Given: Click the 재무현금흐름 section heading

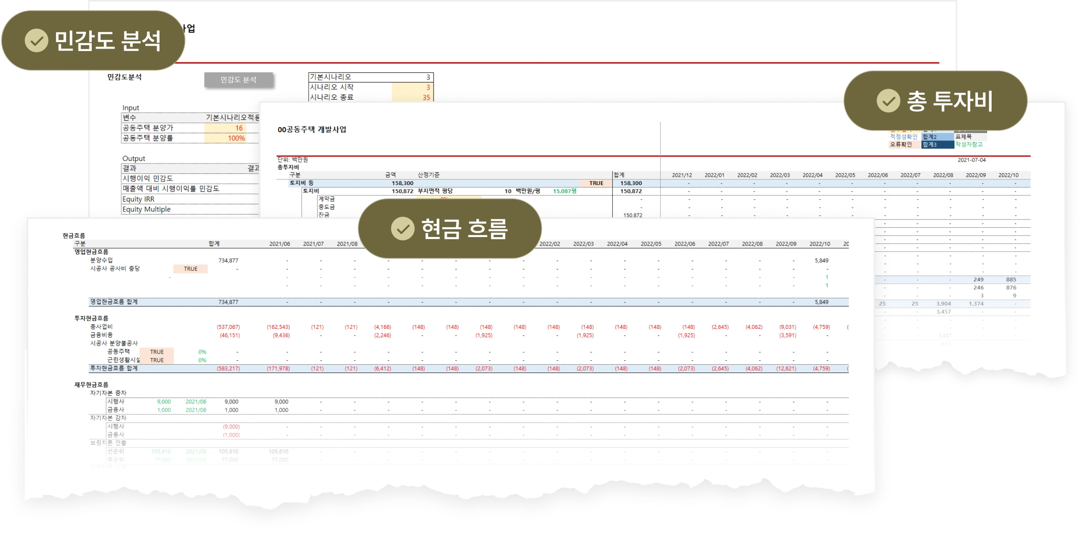Looking at the screenshot, I should tap(91, 385).
